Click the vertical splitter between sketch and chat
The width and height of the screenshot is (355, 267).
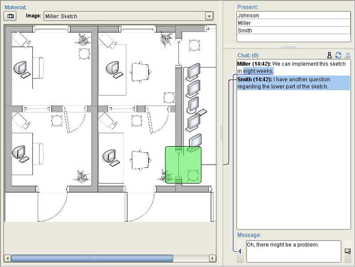pos(221,133)
